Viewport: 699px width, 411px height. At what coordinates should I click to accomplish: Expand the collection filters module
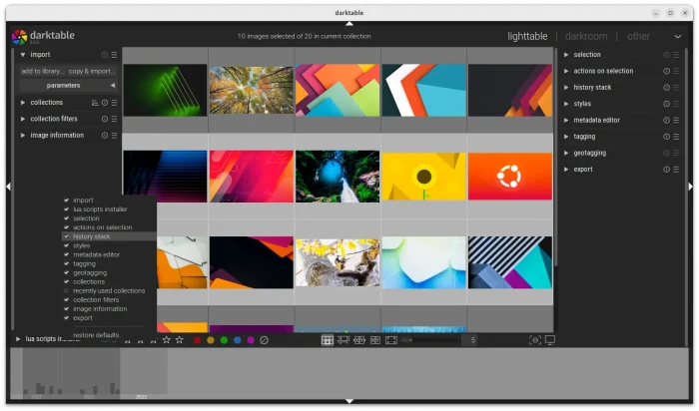tap(23, 119)
